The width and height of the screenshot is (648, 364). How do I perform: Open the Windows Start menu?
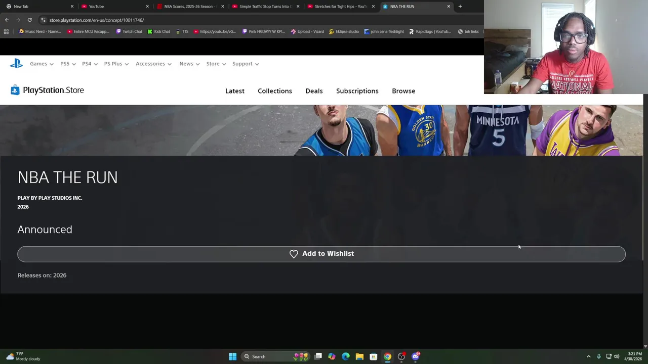pyautogui.click(x=232, y=356)
